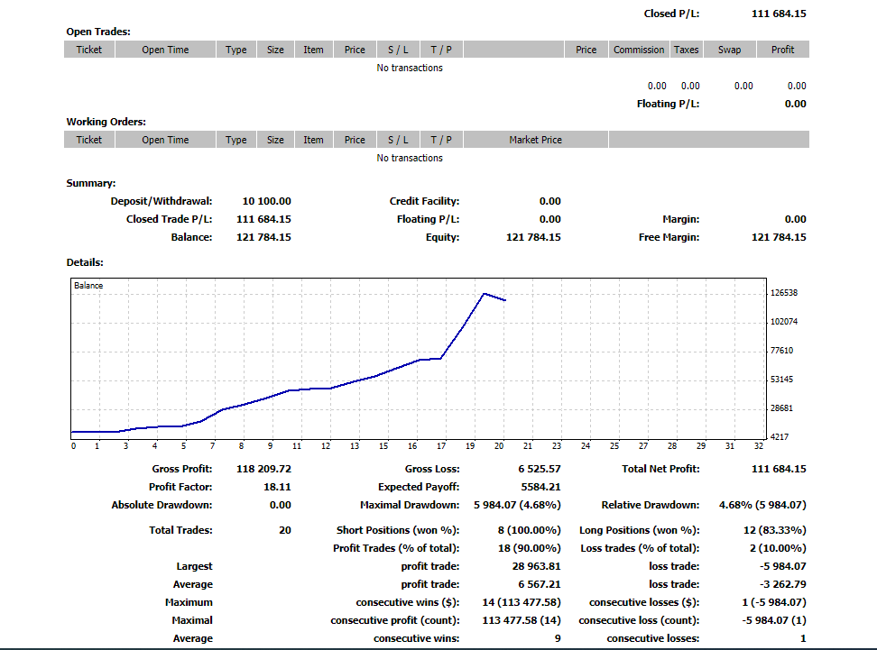
Task: Select Open Time header in Working Orders table
Action: (x=165, y=140)
